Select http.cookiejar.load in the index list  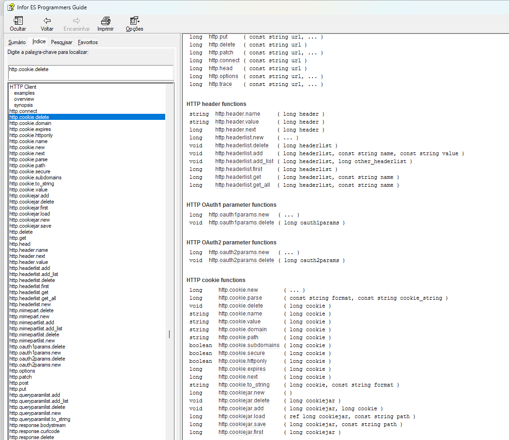click(x=30, y=214)
